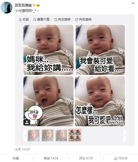138x162 pixels.
Task: Click the 收藏 favorite button
Action: pos(16,158)
